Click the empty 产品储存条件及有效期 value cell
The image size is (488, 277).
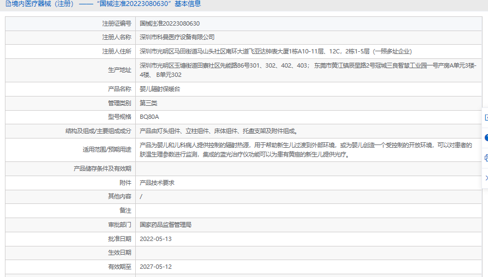(x=309, y=168)
